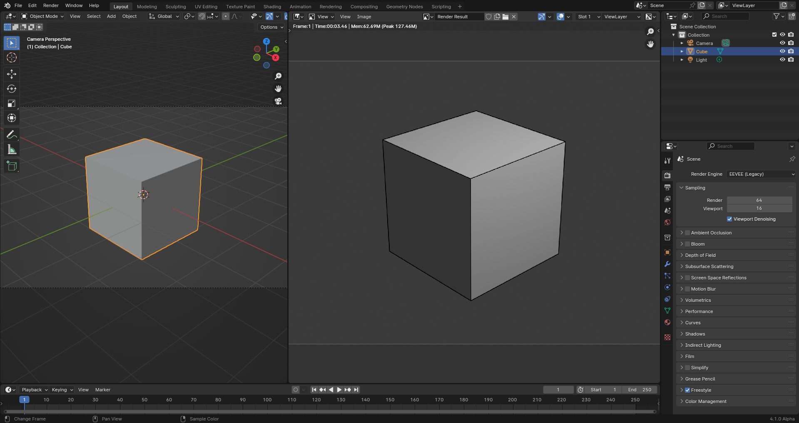The image size is (799, 423).
Task: Open the Render menu
Action: pos(51,5)
